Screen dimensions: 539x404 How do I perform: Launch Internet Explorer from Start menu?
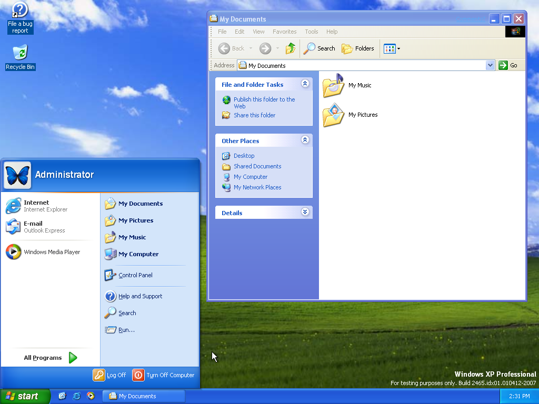(37, 206)
